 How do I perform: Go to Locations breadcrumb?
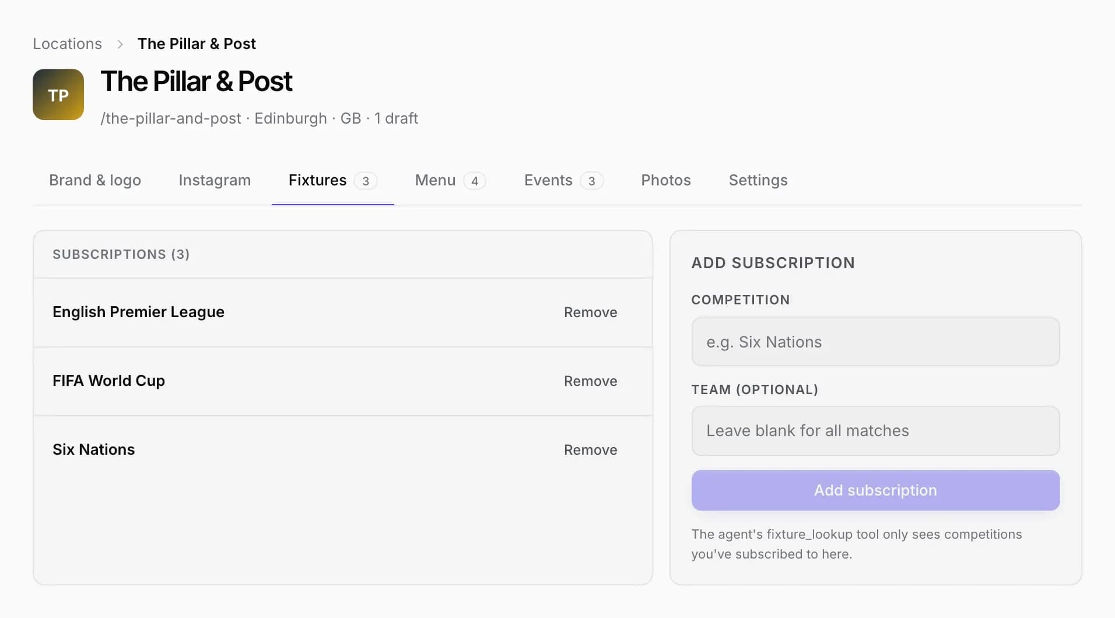[67, 44]
